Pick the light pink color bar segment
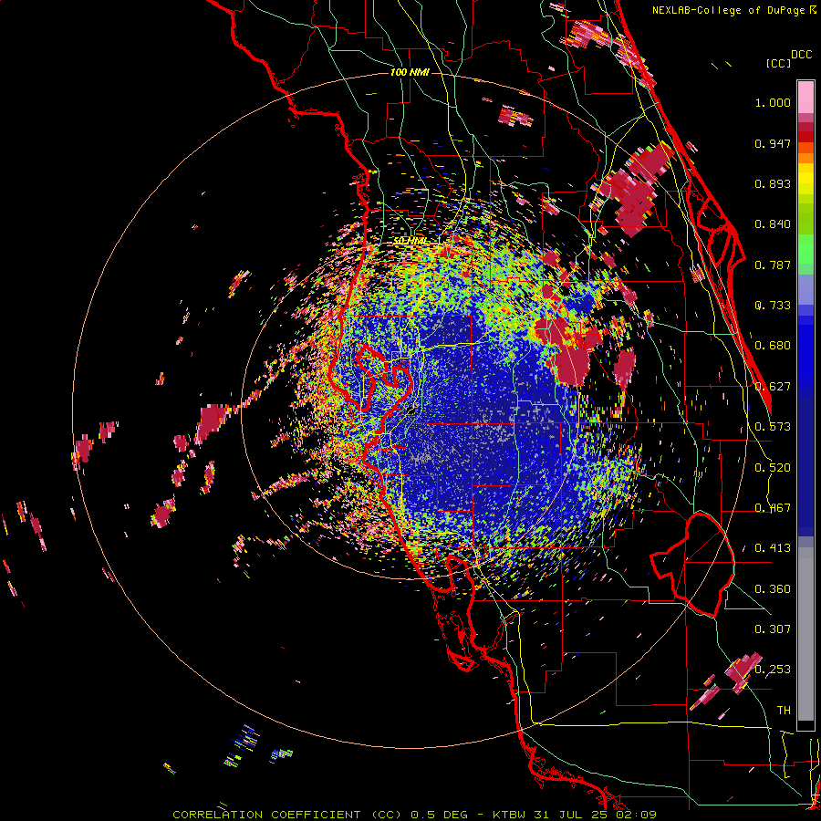Viewport: 821px width, 821px height. 805,98
